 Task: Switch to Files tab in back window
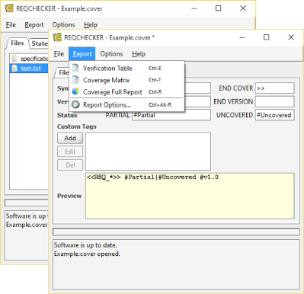[x=18, y=43]
